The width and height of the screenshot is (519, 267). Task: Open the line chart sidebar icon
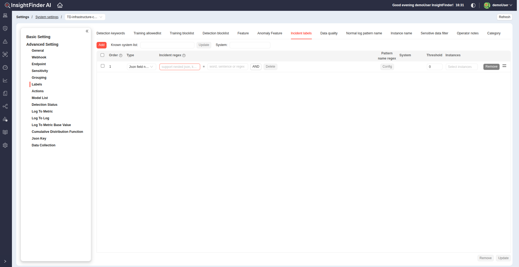(x=5, y=80)
